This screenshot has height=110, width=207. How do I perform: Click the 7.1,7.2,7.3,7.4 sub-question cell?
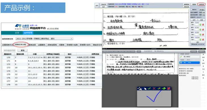(x=35, y=58)
